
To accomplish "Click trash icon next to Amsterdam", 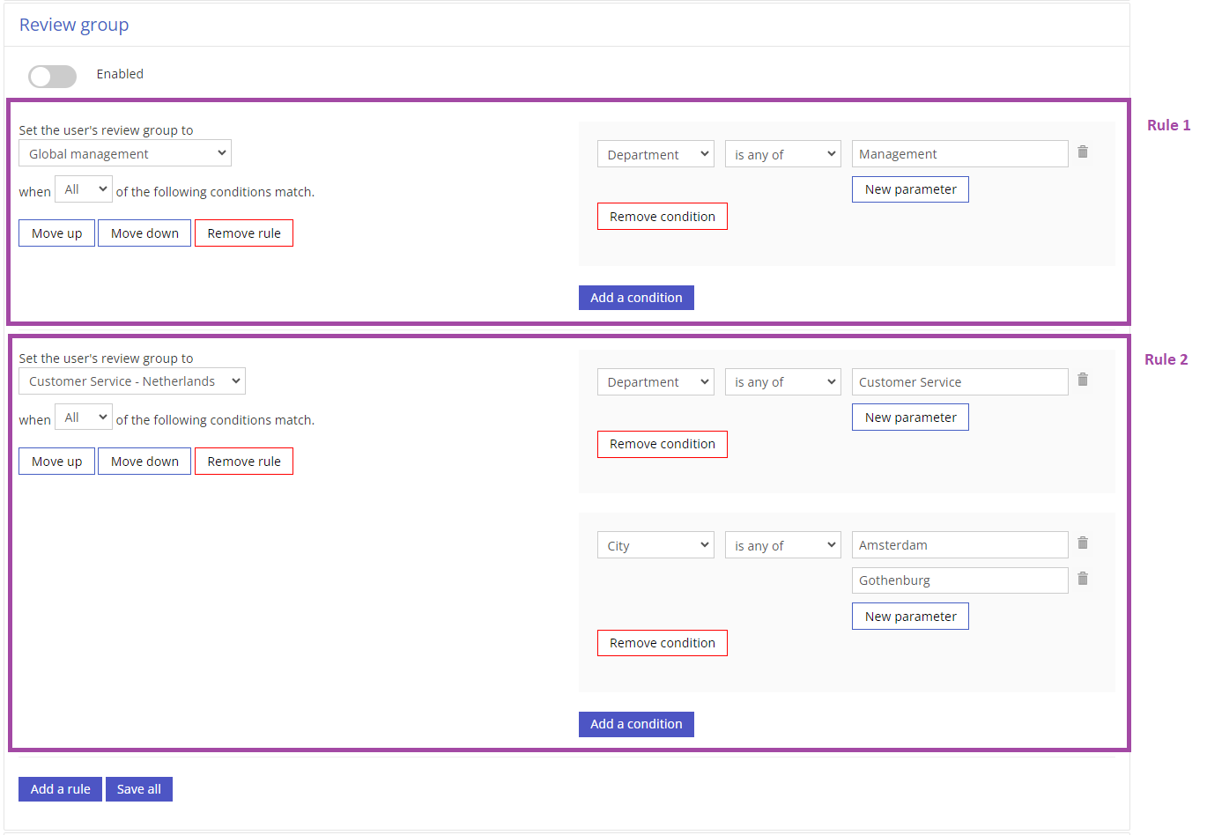I will (1083, 543).
